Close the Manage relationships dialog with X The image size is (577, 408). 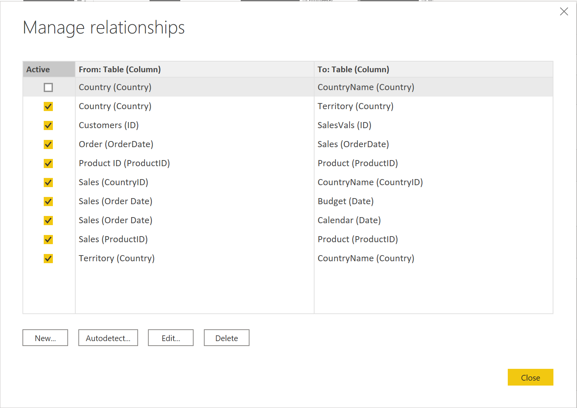(x=564, y=11)
